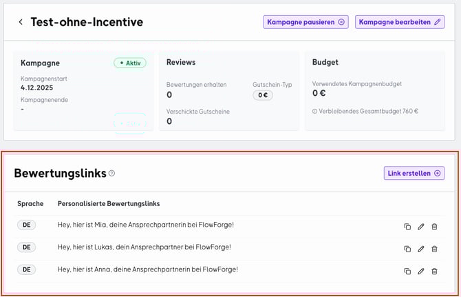The width and height of the screenshot is (461, 297).
Task: Delete the Anna review link
Action: [434, 272]
